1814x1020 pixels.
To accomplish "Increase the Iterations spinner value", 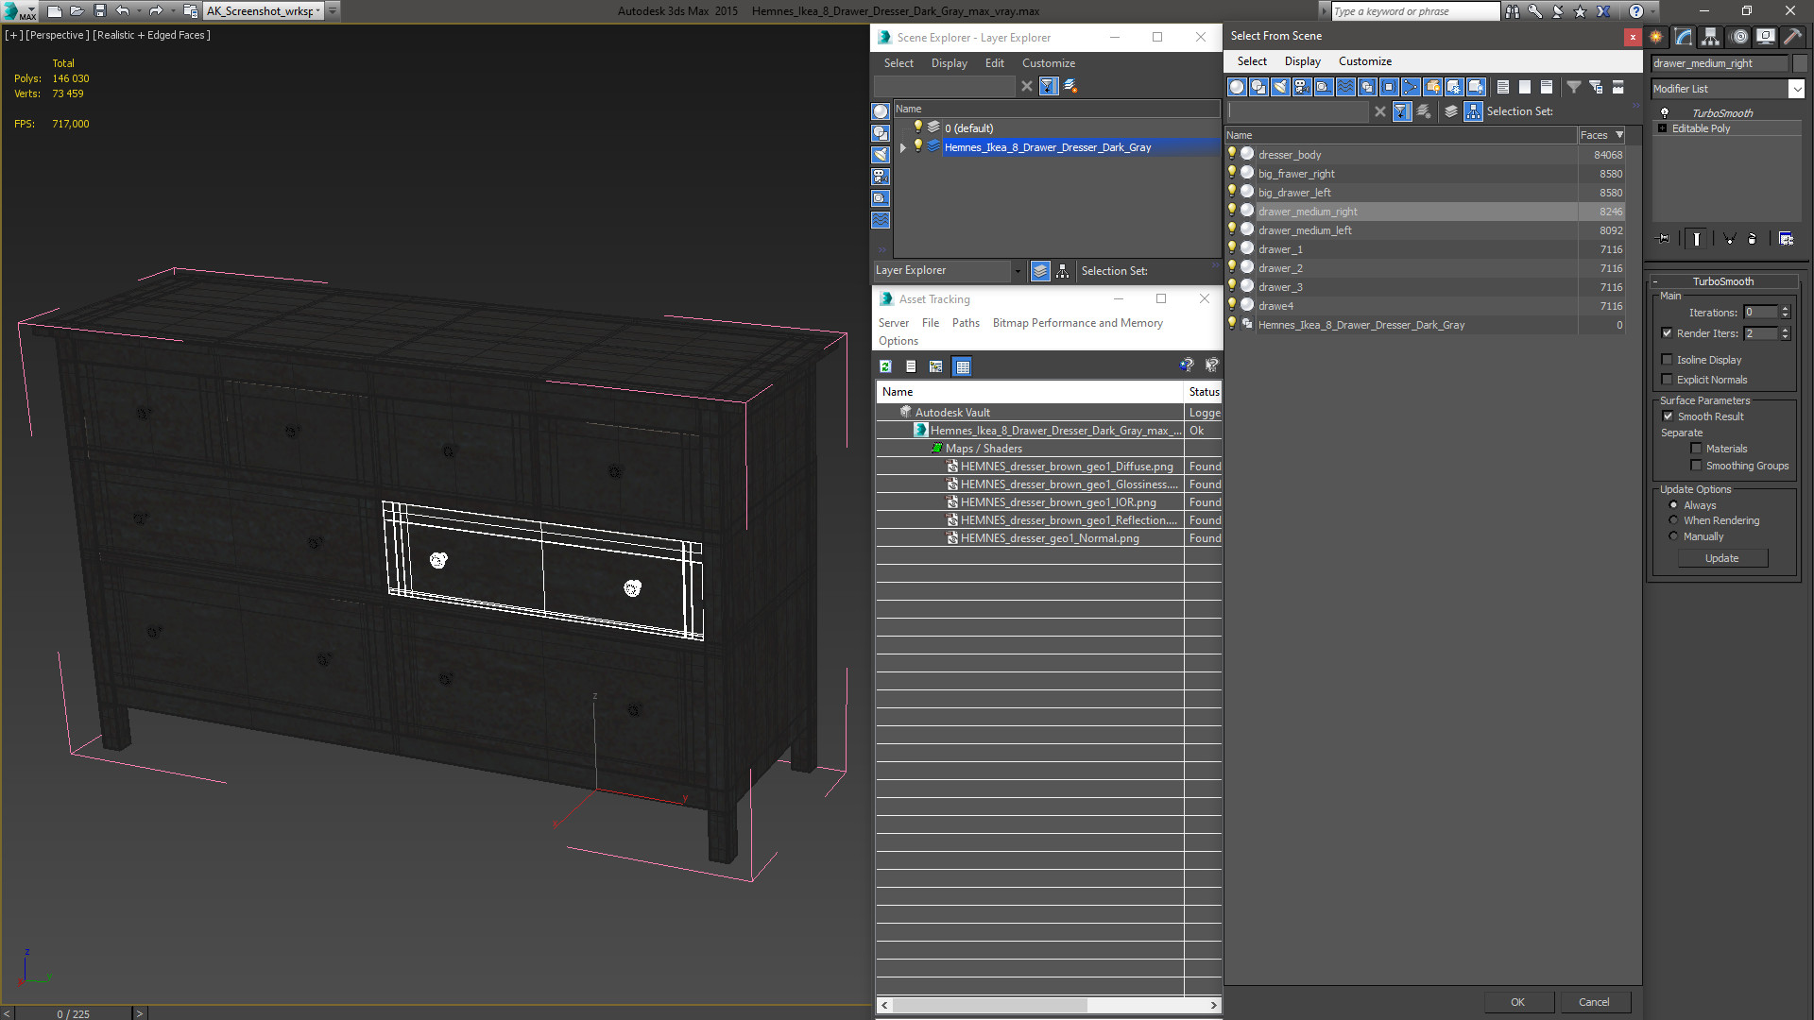I will 1785,308.
